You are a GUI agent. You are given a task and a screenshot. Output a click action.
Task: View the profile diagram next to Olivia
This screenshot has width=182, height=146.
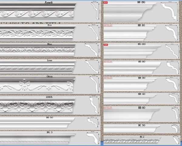tap(95, 85)
